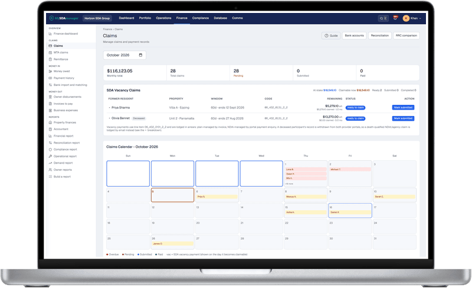Open the calendar picker icon in the month field
472x288 pixels.
pyautogui.click(x=140, y=55)
